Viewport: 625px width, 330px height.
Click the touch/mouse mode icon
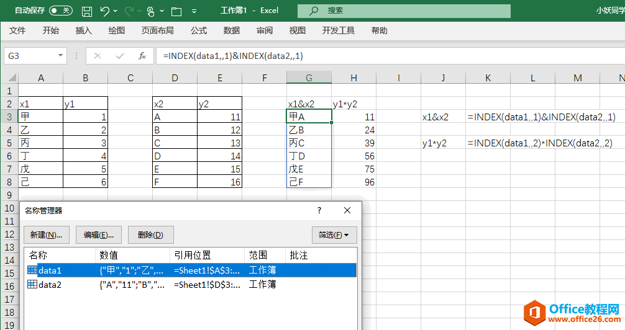pyautogui.click(x=151, y=11)
